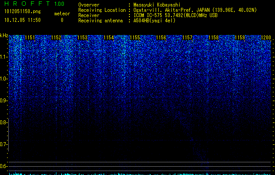275x175 pixels.
Task: Select the Ogata-vill. Akita-Pref. JAPAN location text
Action: click(195, 10)
